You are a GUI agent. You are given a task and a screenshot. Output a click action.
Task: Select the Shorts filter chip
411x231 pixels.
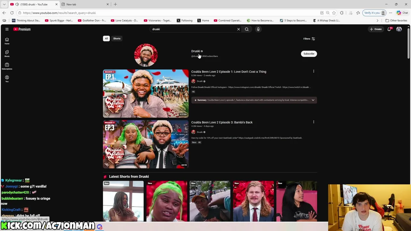point(117,38)
